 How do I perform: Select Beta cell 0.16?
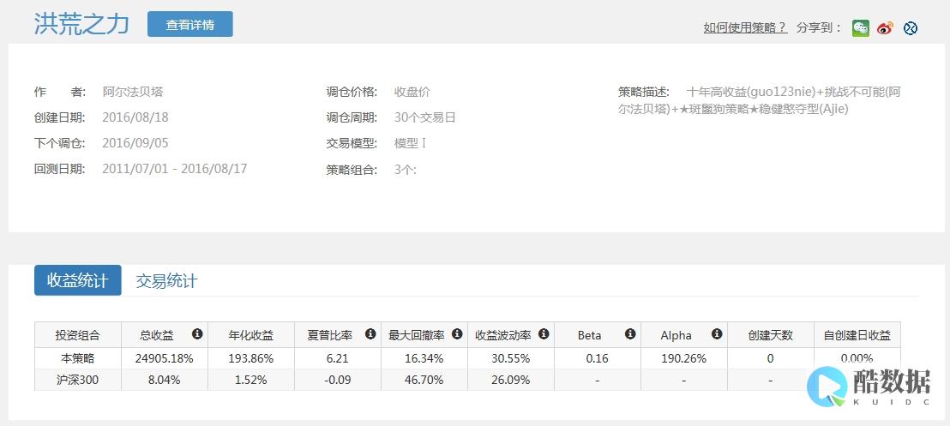pos(598,359)
